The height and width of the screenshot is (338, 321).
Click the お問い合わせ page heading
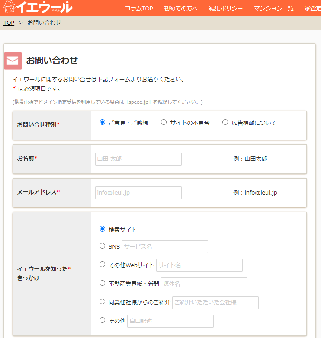(x=52, y=61)
